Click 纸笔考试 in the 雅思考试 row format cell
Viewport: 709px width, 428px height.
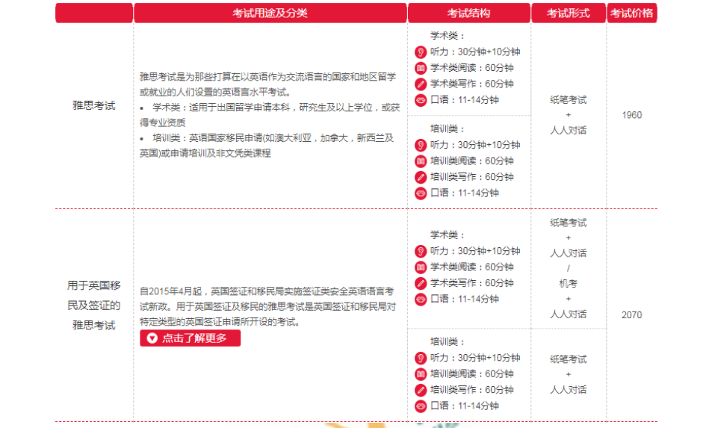pyautogui.click(x=569, y=100)
